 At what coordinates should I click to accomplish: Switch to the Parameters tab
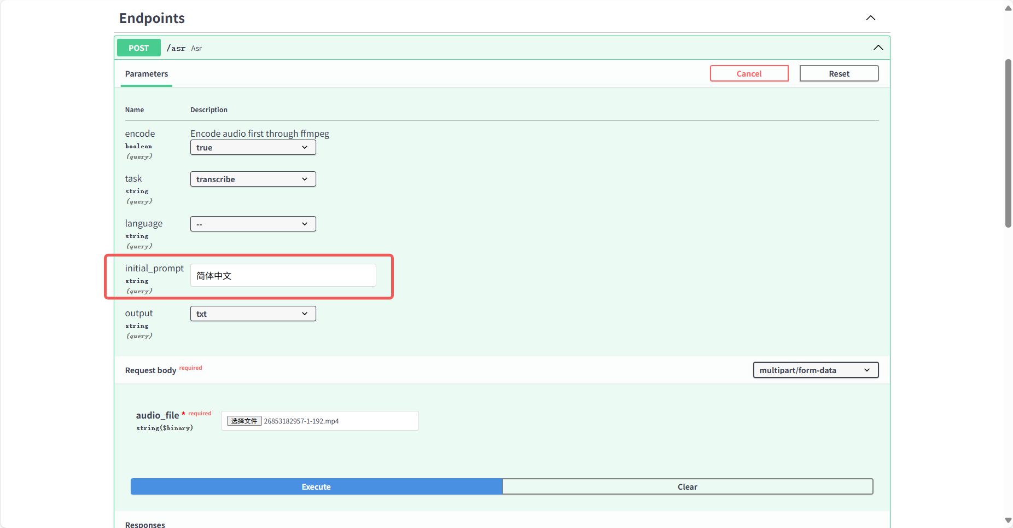pos(147,74)
